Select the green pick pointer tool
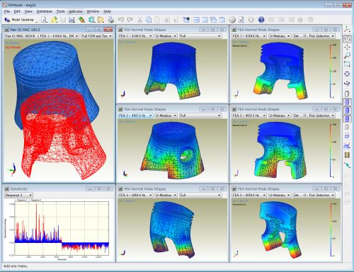This screenshot has height=272, width=354. pyautogui.click(x=347, y=165)
